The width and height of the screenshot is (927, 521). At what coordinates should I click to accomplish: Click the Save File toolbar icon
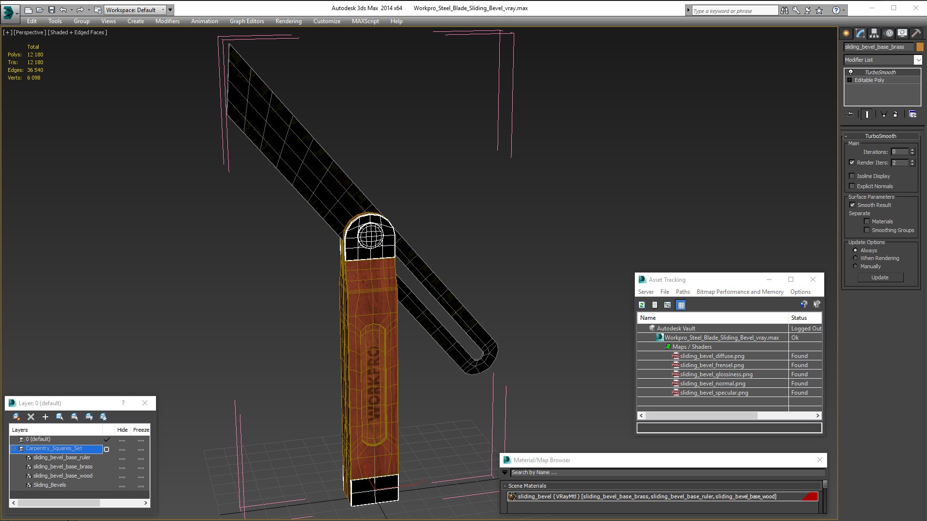point(52,10)
